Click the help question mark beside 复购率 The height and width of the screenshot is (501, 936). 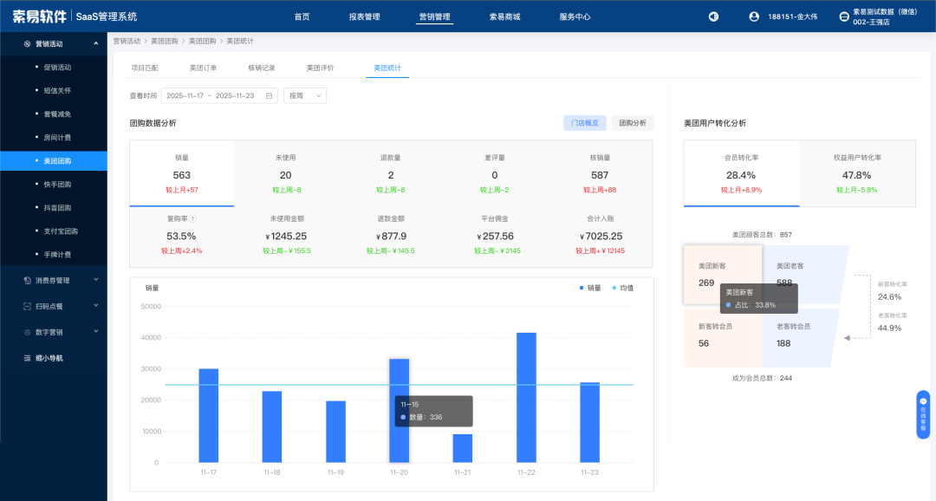(x=193, y=218)
